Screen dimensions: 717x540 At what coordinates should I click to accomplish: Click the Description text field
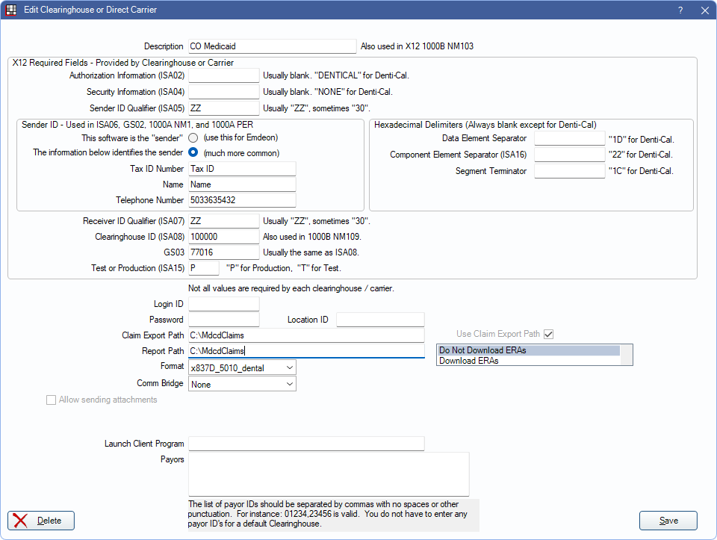(x=272, y=46)
